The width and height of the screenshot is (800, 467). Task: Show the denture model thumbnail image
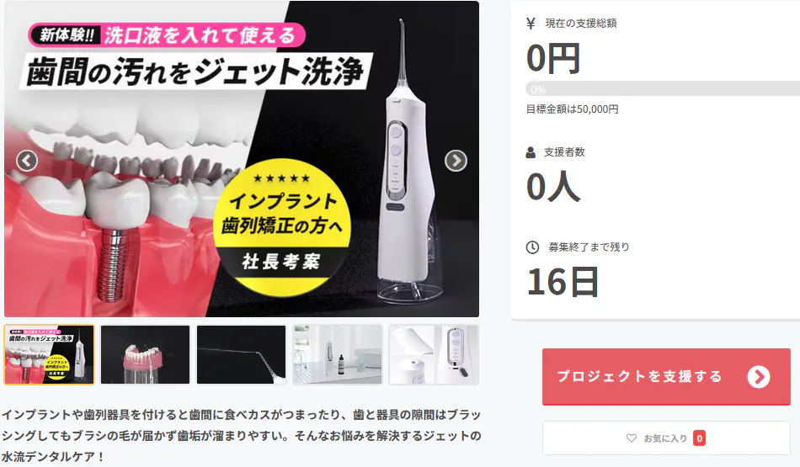click(145, 354)
